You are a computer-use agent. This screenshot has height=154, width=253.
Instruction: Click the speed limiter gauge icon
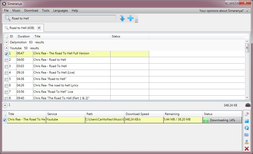click(x=248, y=105)
